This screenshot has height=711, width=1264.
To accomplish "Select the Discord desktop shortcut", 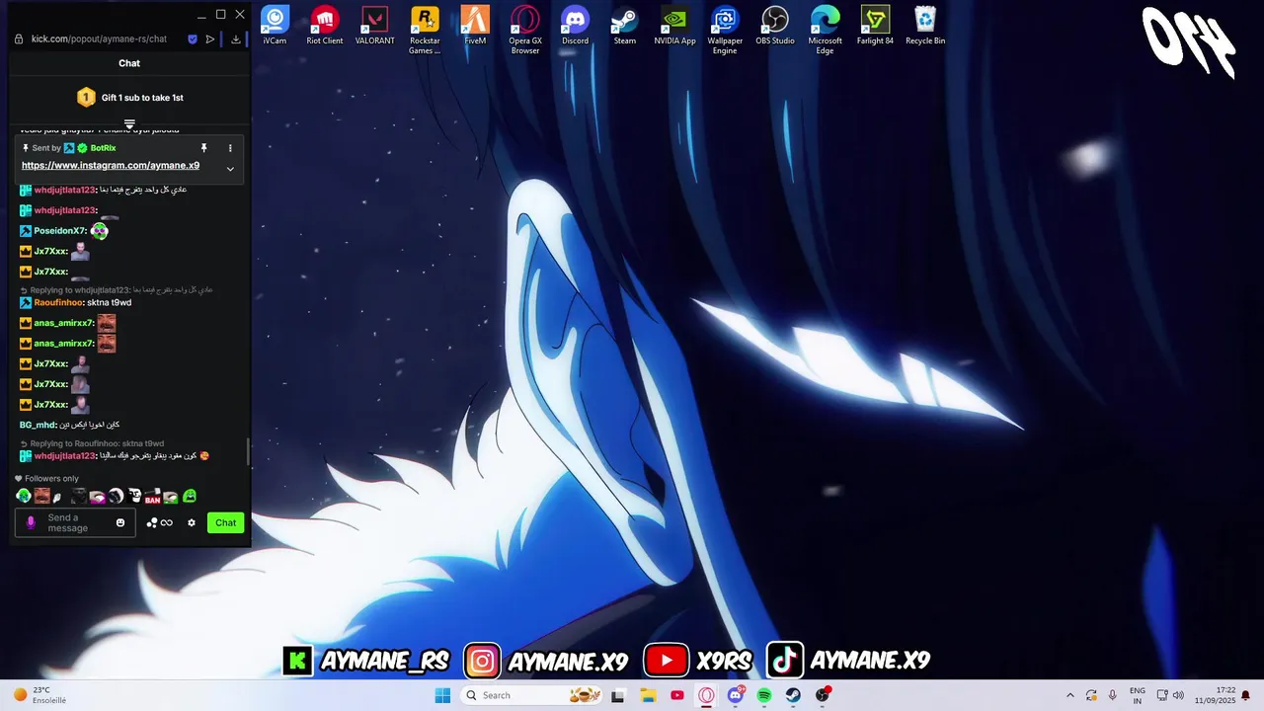I will click(575, 26).
